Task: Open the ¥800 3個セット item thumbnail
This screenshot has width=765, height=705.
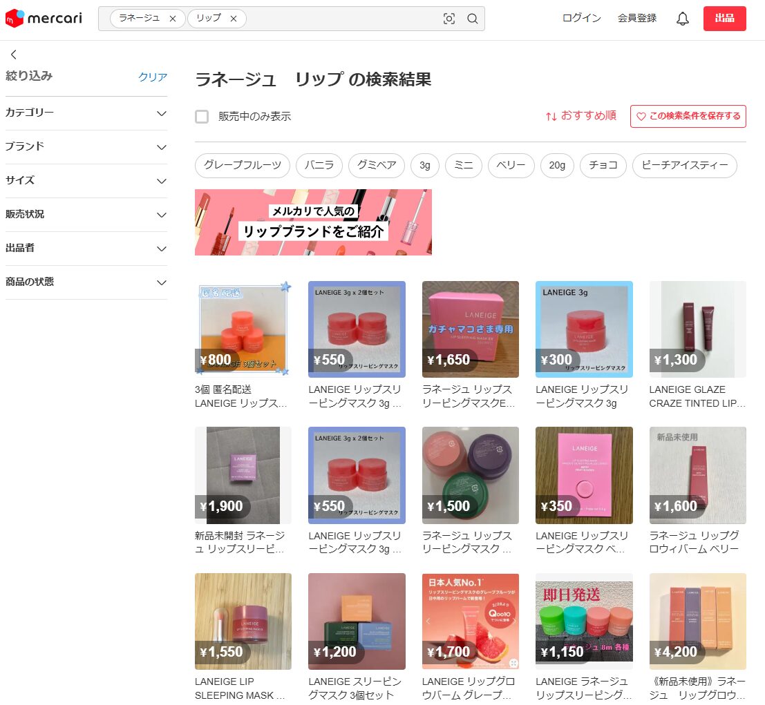Action: [243, 329]
